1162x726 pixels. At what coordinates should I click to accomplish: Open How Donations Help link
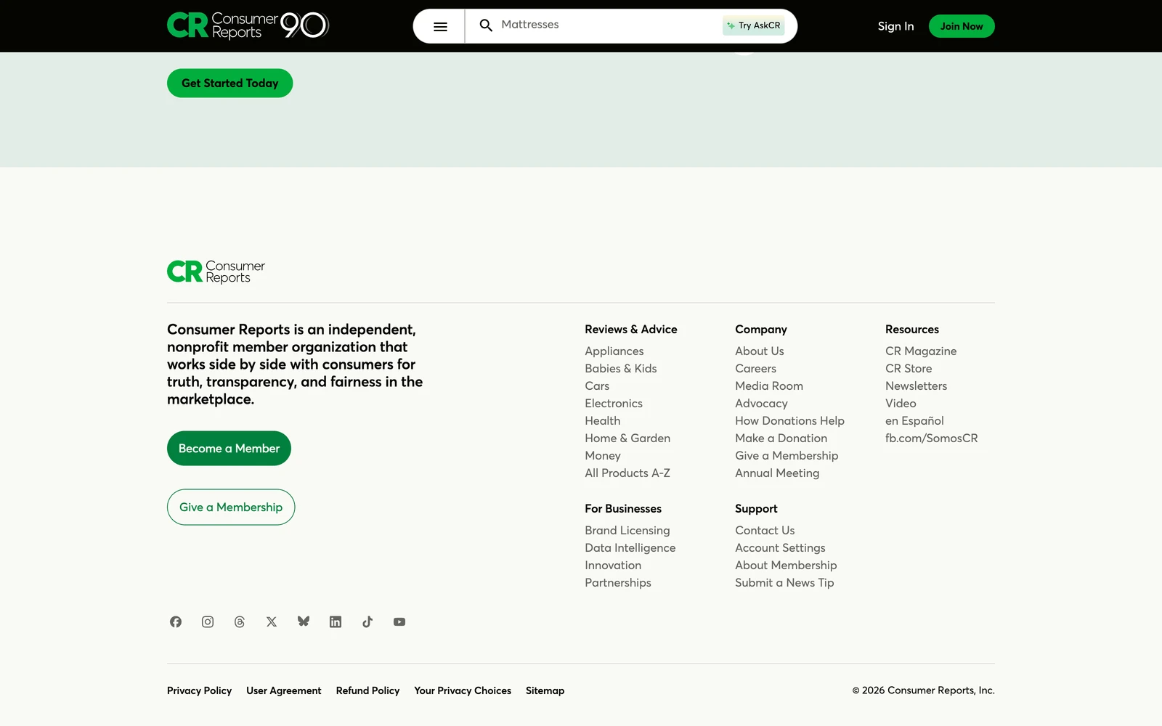[x=789, y=421]
